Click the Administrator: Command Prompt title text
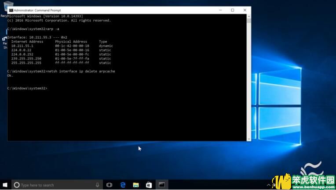 click(x=37, y=10)
